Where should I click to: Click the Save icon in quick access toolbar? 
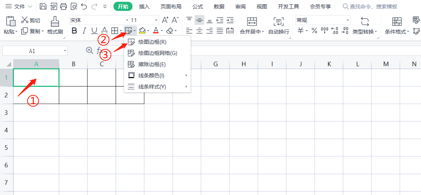(43, 7)
